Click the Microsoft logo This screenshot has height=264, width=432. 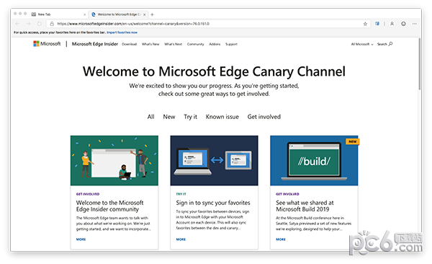pyautogui.click(x=47, y=43)
